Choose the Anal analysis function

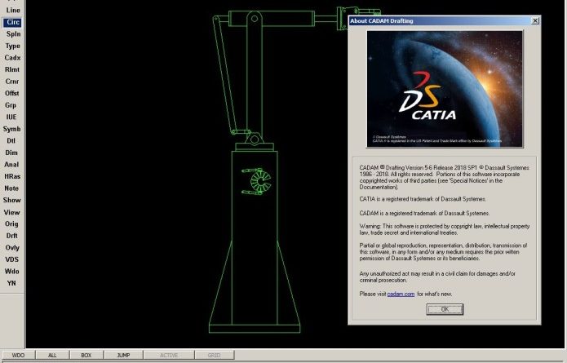click(12, 164)
